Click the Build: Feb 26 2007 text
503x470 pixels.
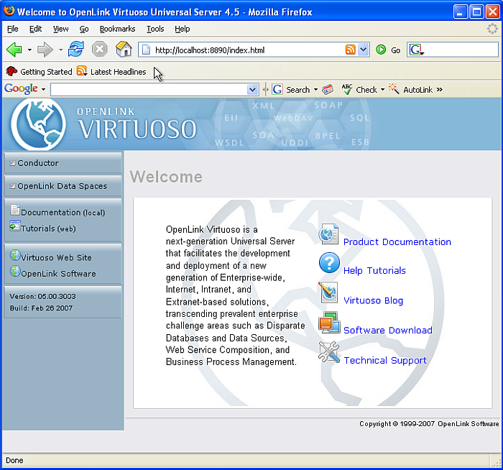pyautogui.click(x=41, y=308)
